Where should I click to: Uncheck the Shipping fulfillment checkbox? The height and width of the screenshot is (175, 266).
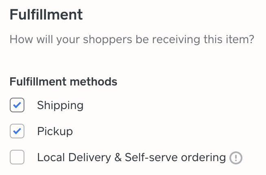pos(17,105)
